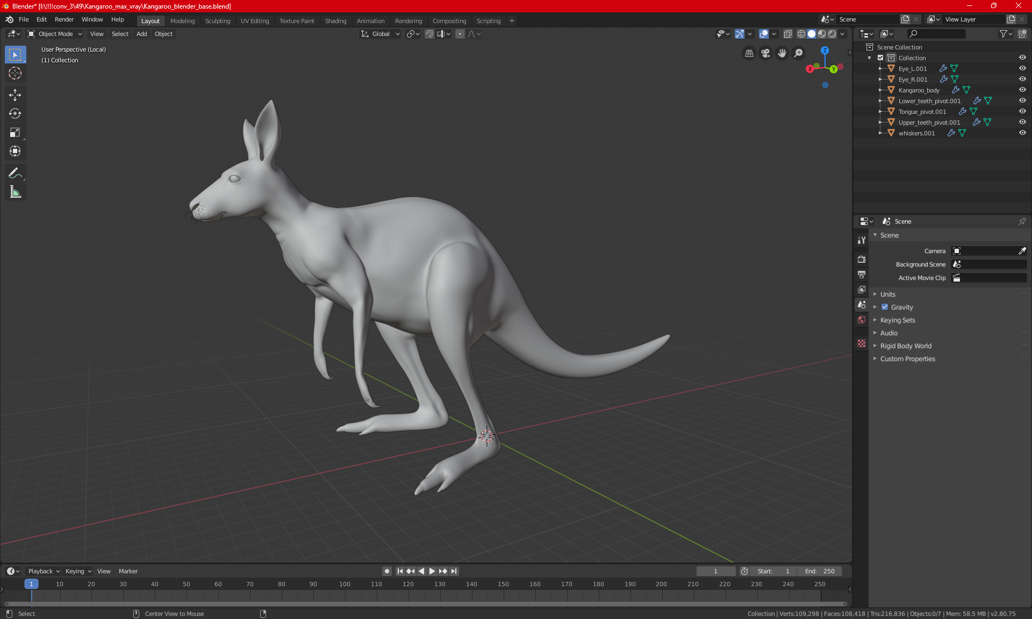Select the Measure tool

[x=15, y=192]
